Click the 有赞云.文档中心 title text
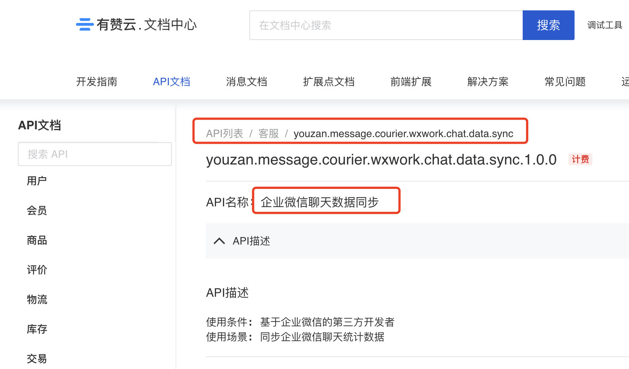 pyautogui.click(x=146, y=25)
